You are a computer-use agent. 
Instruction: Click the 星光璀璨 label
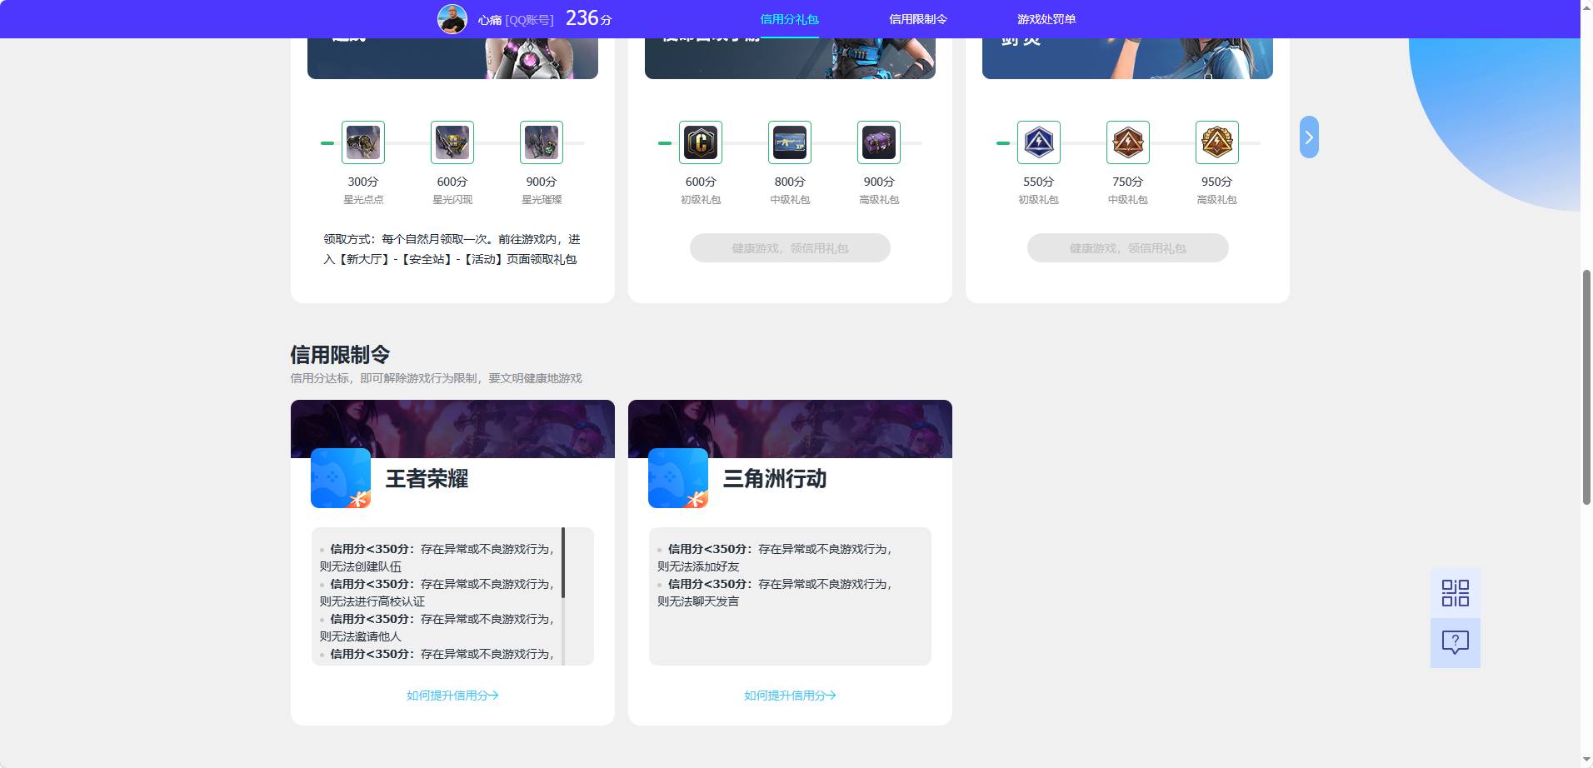point(542,200)
